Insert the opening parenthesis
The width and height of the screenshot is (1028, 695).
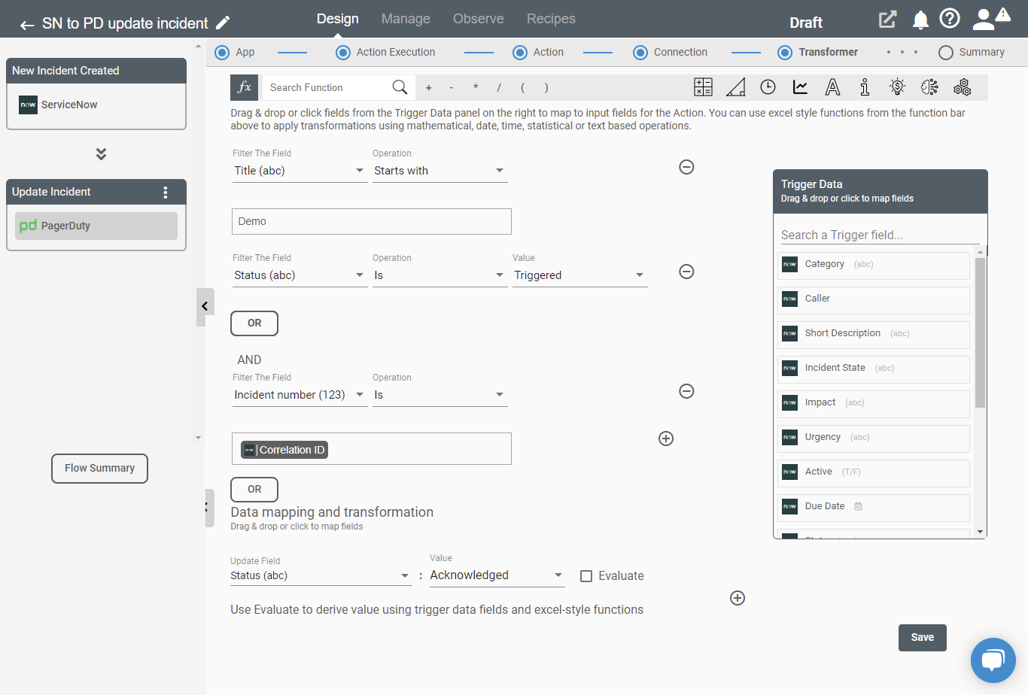(x=522, y=88)
